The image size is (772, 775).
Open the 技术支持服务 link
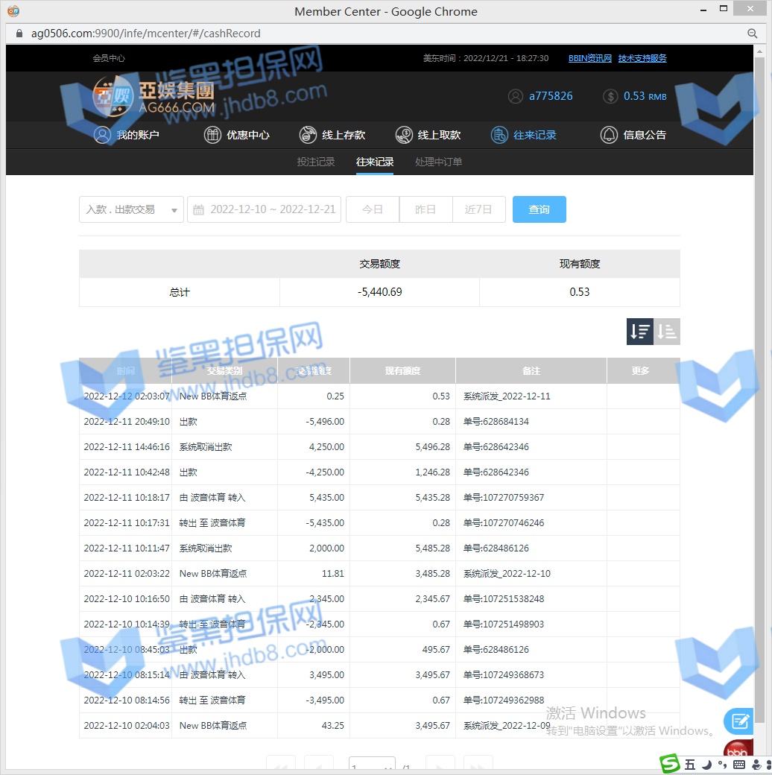click(x=642, y=58)
